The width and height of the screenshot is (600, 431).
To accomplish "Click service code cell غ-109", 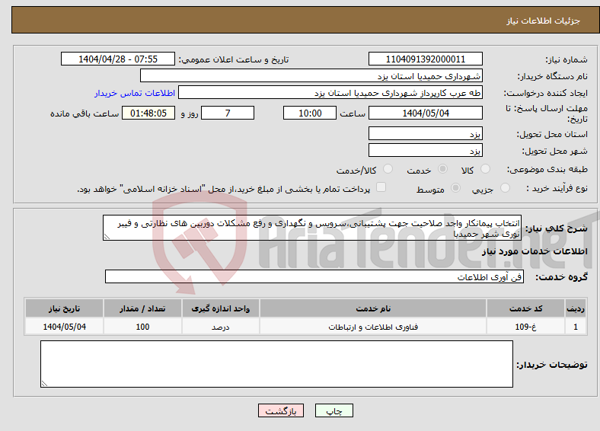I will 526,327.
